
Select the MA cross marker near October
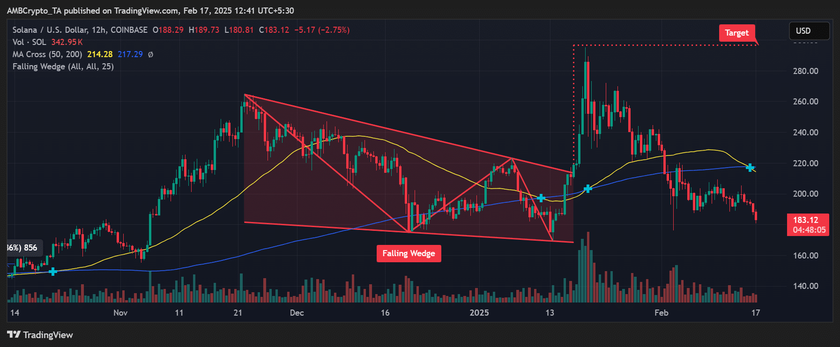(53, 272)
